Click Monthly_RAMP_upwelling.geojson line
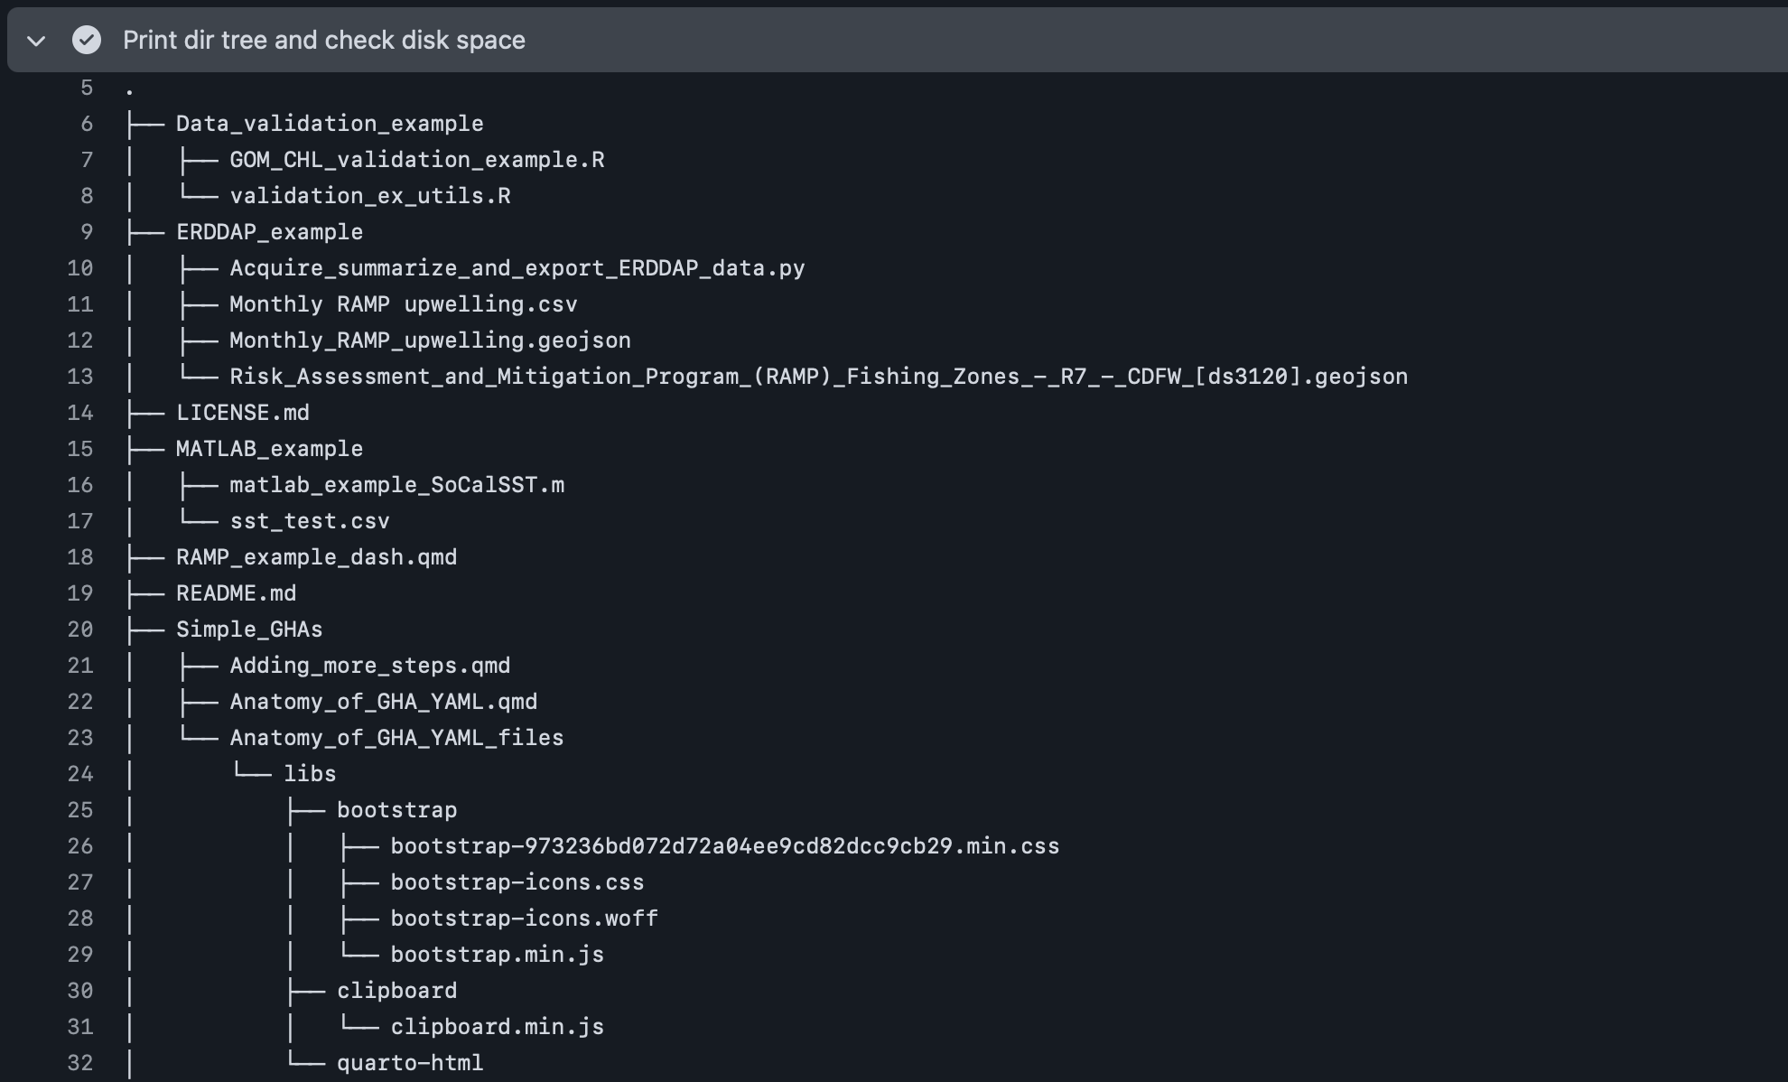Viewport: 1788px width, 1082px height. 430,340
